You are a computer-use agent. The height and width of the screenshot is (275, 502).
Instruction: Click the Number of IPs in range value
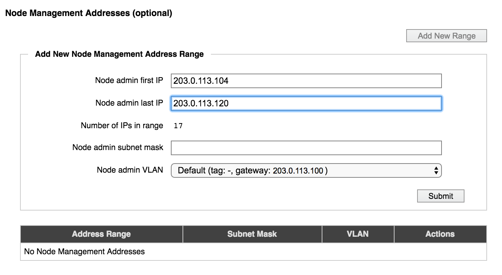click(178, 126)
